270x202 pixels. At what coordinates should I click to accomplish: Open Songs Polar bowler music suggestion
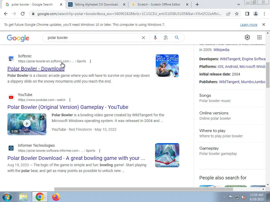point(232,98)
